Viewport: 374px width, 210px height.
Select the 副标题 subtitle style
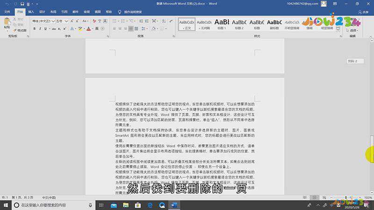click(274, 24)
